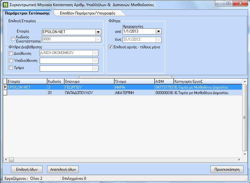Click the row selector arrow for ΓΕΩΡΓΙΟΥ row
The image size is (250, 183).
tap(5, 87)
